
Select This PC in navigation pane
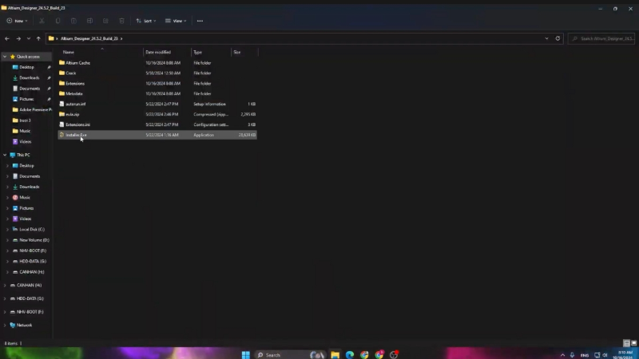pos(23,155)
